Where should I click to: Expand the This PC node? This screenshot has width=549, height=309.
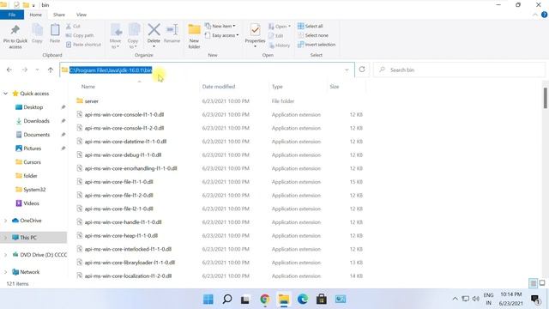6,238
